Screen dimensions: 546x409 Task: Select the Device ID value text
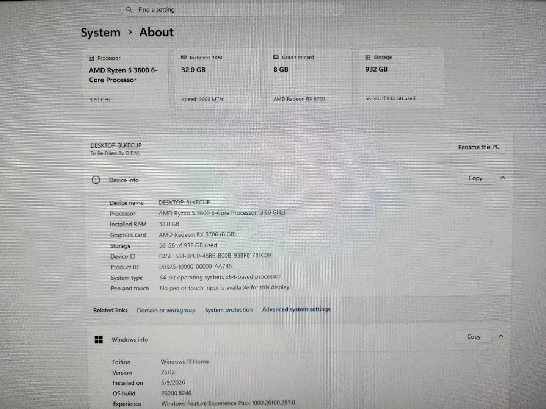tap(215, 256)
